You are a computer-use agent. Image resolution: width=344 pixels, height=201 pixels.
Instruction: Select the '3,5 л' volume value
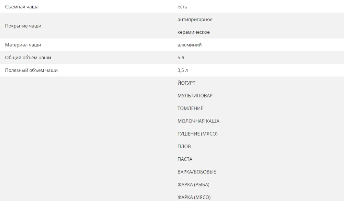click(x=183, y=70)
